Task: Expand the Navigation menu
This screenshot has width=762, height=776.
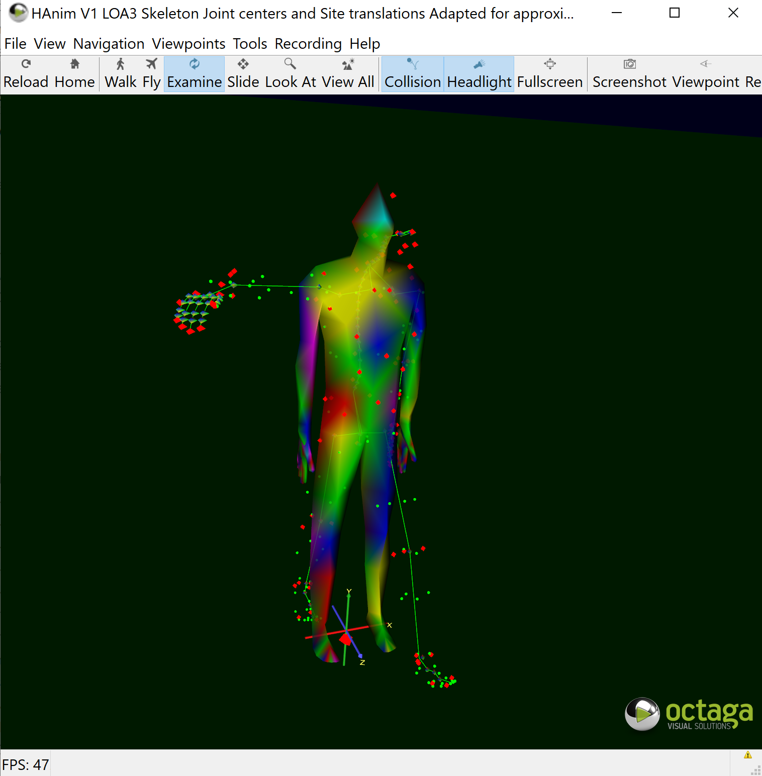Action: pyautogui.click(x=109, y=44)
